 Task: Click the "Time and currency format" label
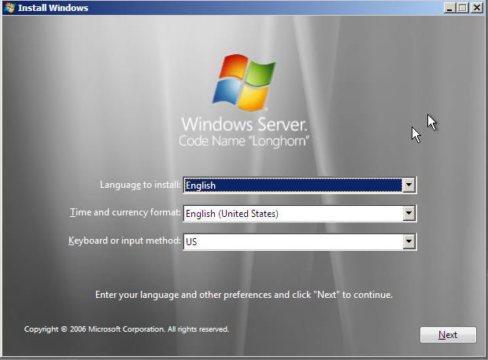(x=125, y=213)
